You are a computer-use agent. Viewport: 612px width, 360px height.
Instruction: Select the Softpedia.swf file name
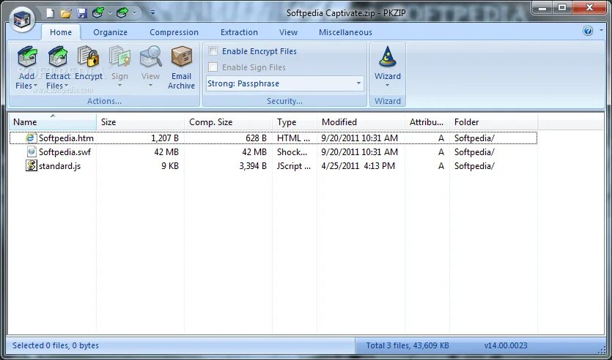[64, 152]
